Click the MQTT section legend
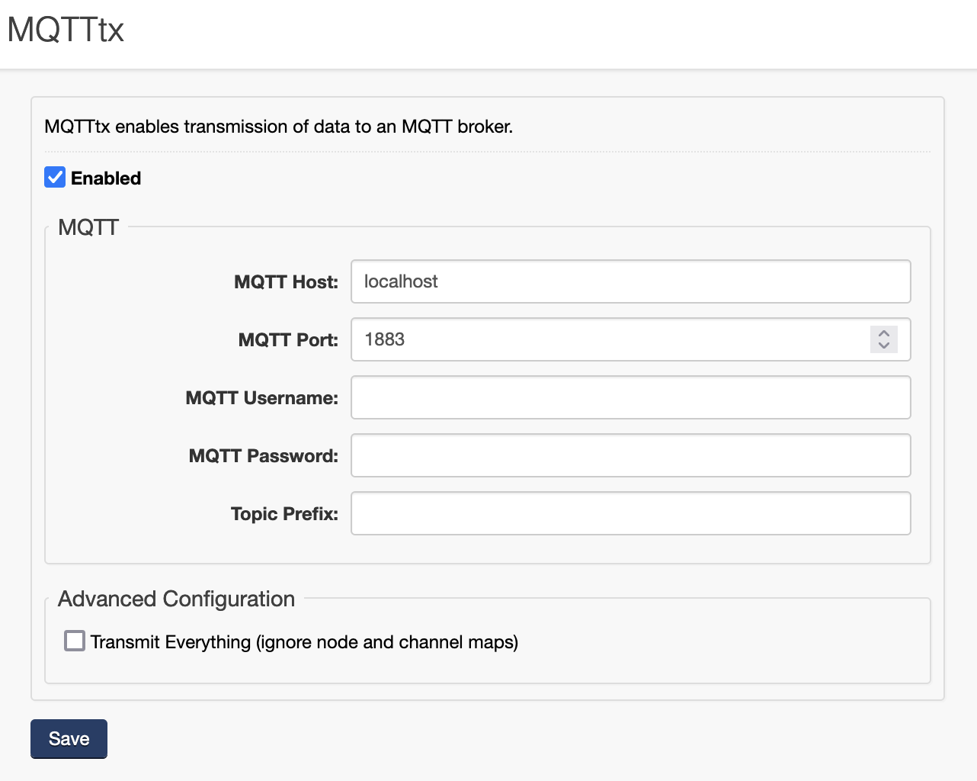Viewport: 977px width, 781px height. 88,227
